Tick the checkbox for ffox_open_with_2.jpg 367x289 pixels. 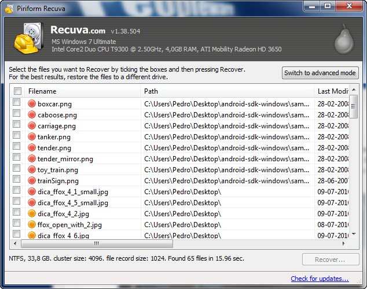tap(16, 223)
